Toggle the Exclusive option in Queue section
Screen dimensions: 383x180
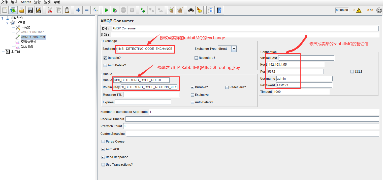point(192,95)
